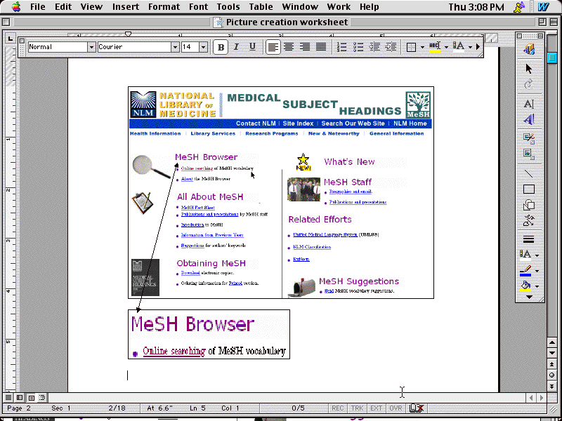Switch to Online Layout view button
The image size is (562, 421).
[20, 397]
